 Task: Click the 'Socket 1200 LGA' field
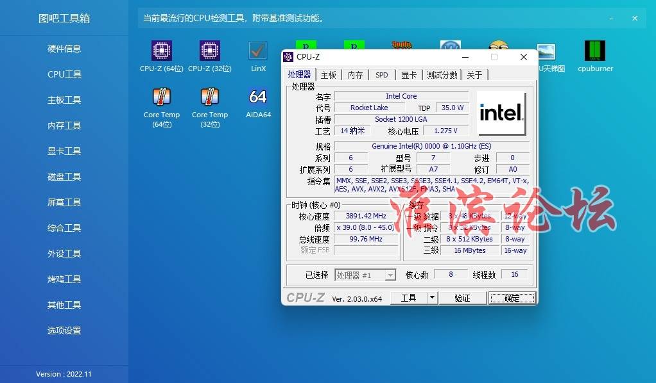(x=401, y=120)
